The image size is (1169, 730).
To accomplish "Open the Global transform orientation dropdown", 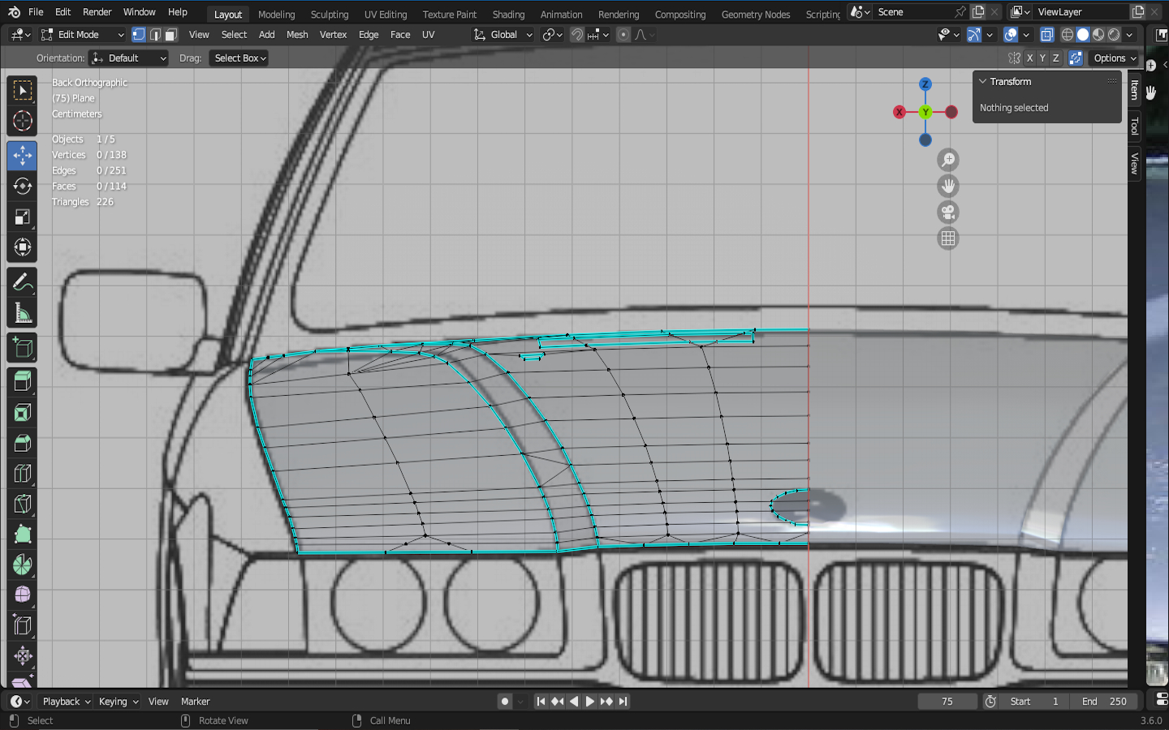I will click(x=503, y=35).
